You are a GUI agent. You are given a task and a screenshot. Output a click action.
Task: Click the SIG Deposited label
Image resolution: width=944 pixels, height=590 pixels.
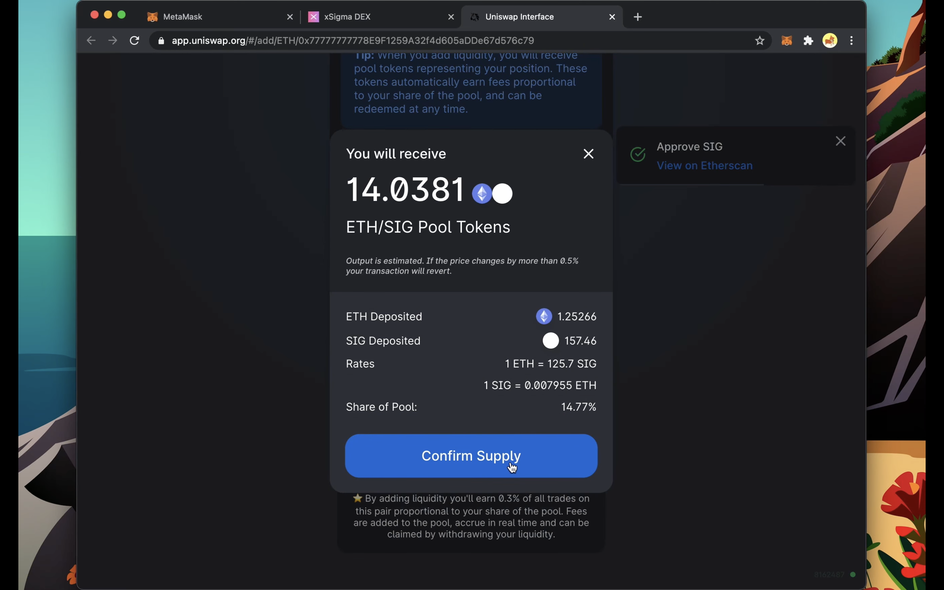tap(383, 341)
